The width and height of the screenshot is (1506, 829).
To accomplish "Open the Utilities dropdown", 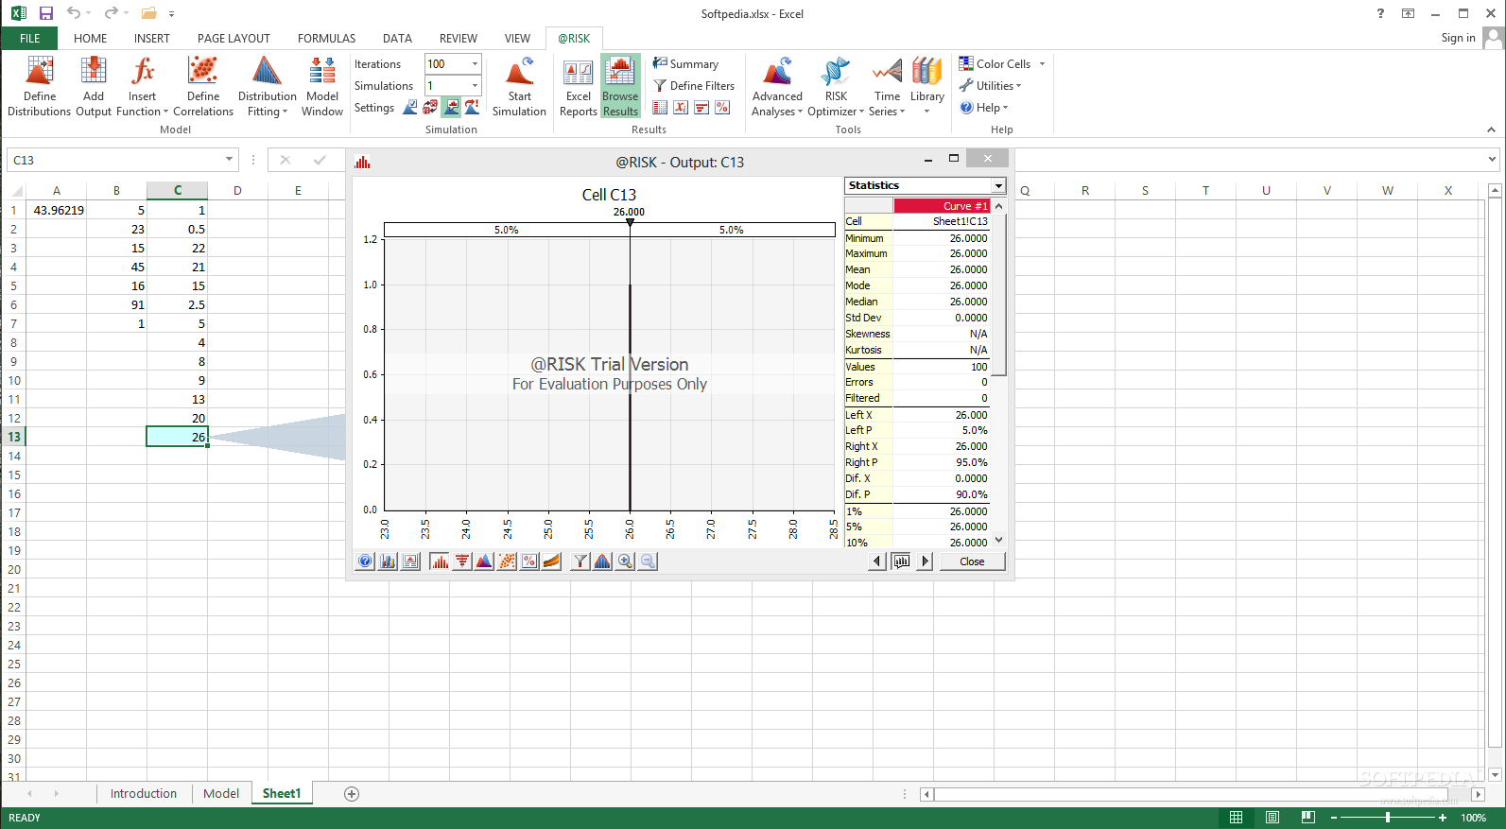I will coord(991,85).
